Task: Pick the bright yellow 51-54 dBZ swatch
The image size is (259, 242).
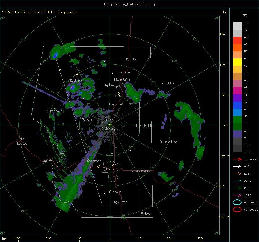Action: 237,62
